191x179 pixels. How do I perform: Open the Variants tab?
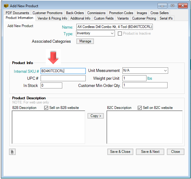[x=123, y=18]
